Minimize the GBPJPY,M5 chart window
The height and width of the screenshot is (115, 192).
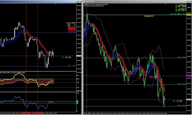[186, 2]
